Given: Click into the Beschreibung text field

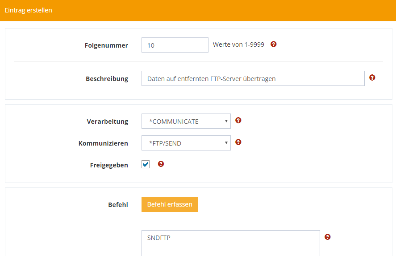Looking at the screenshot, I should pos(253,78).
